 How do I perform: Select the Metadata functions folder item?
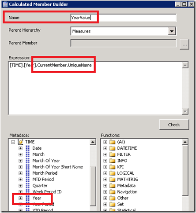(126, 186)
